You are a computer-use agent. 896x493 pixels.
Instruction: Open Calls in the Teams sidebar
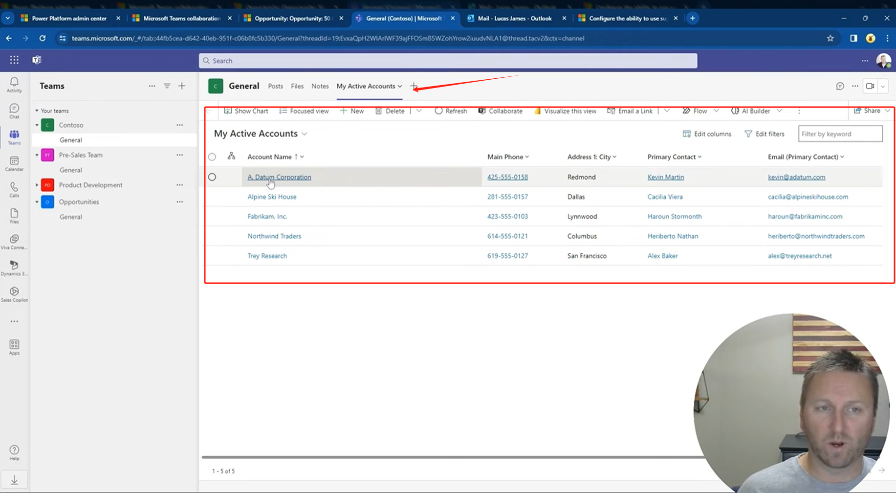tap(14, 190)
